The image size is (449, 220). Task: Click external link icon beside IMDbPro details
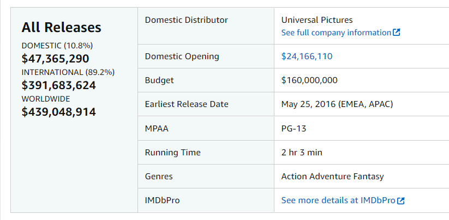(x=401, y=200)
